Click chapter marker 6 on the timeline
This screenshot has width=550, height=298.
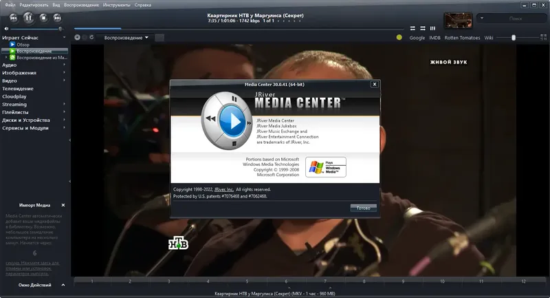tap(286, 281)
